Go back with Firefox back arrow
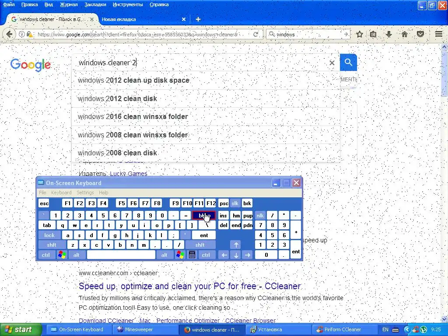Viewport: 448px width, 336px height. [x=9, y=34]
